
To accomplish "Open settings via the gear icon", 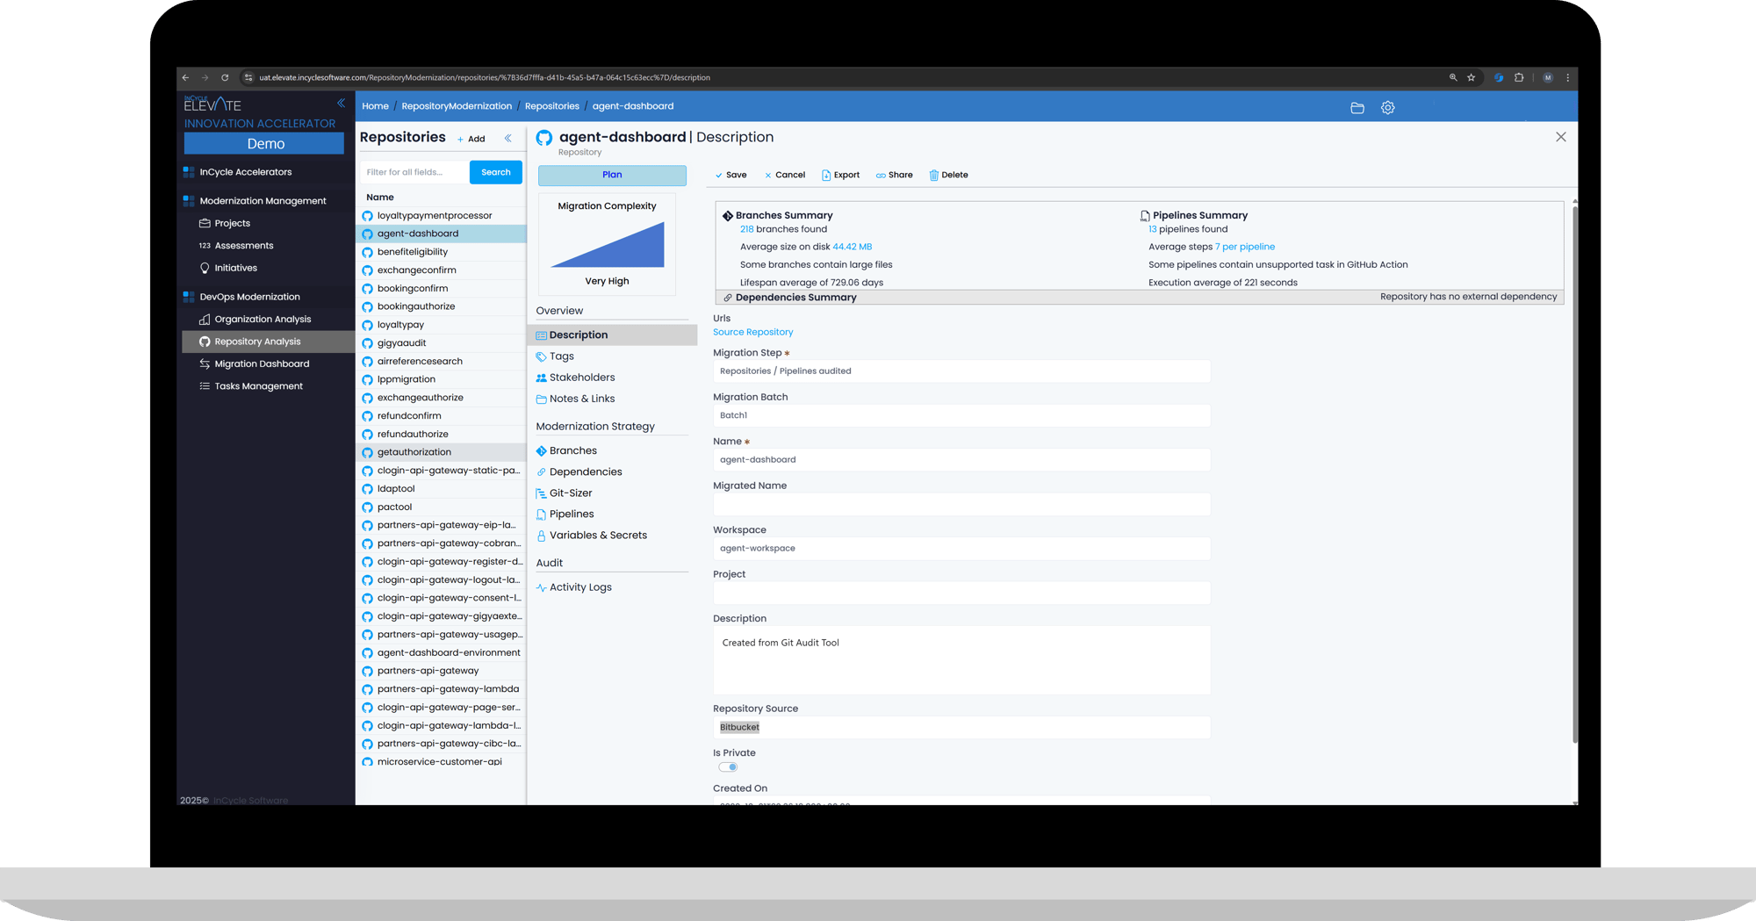I will pyautogui.click(x=1387, y=108).
